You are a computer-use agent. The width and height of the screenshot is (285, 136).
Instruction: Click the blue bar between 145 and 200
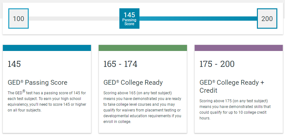click(x=198, y=18)
